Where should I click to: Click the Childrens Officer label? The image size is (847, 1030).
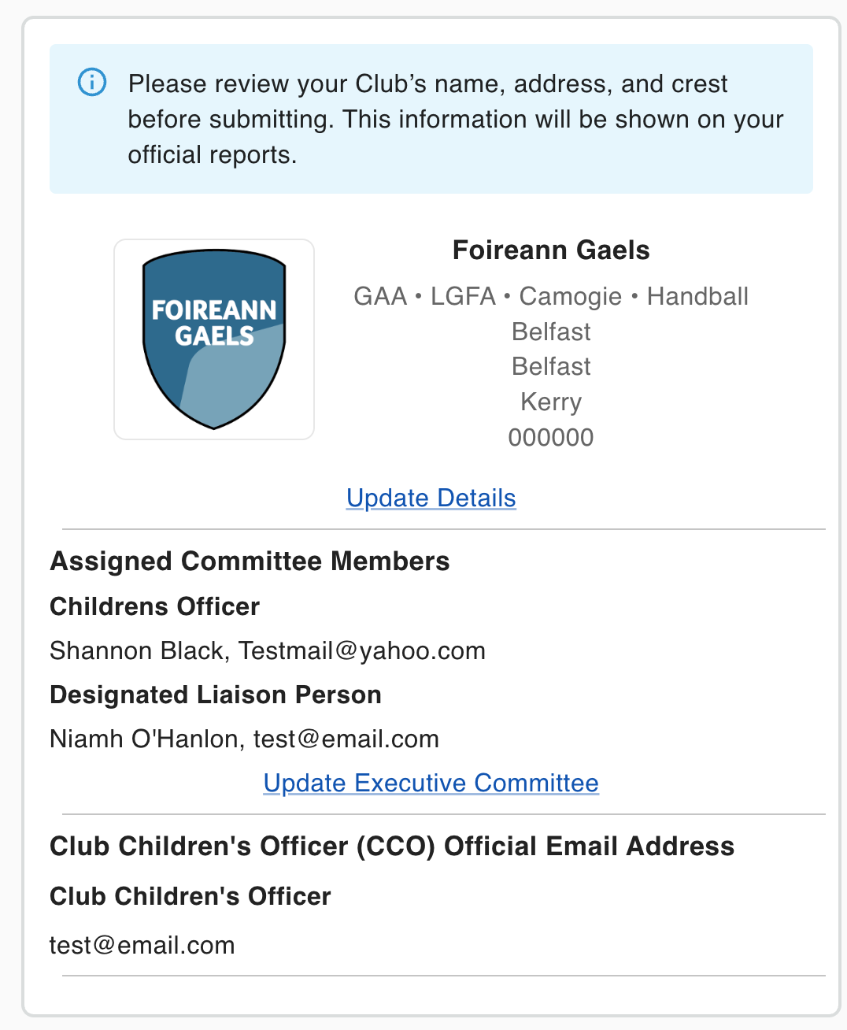[154, 606]
